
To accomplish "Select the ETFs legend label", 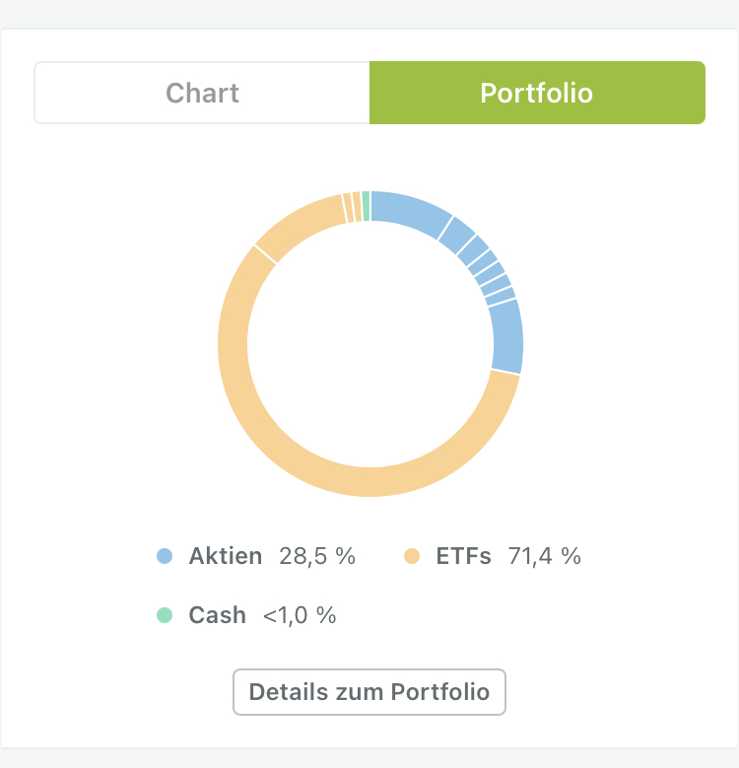I will tap(463, 557).
